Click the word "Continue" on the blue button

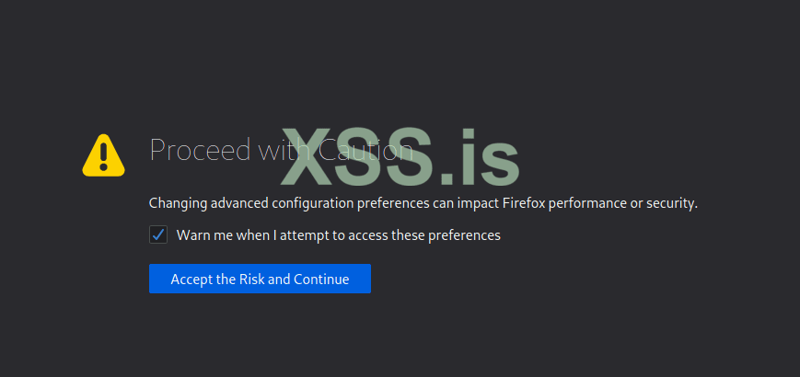(321, 280)
